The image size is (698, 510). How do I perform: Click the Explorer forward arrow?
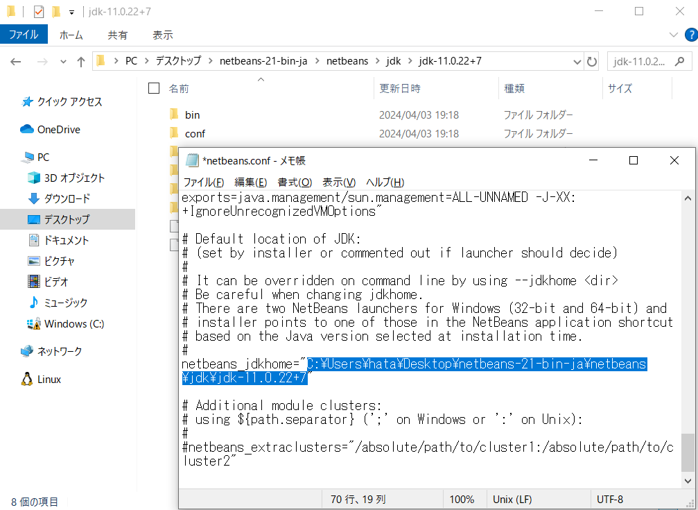coord(42,62)
